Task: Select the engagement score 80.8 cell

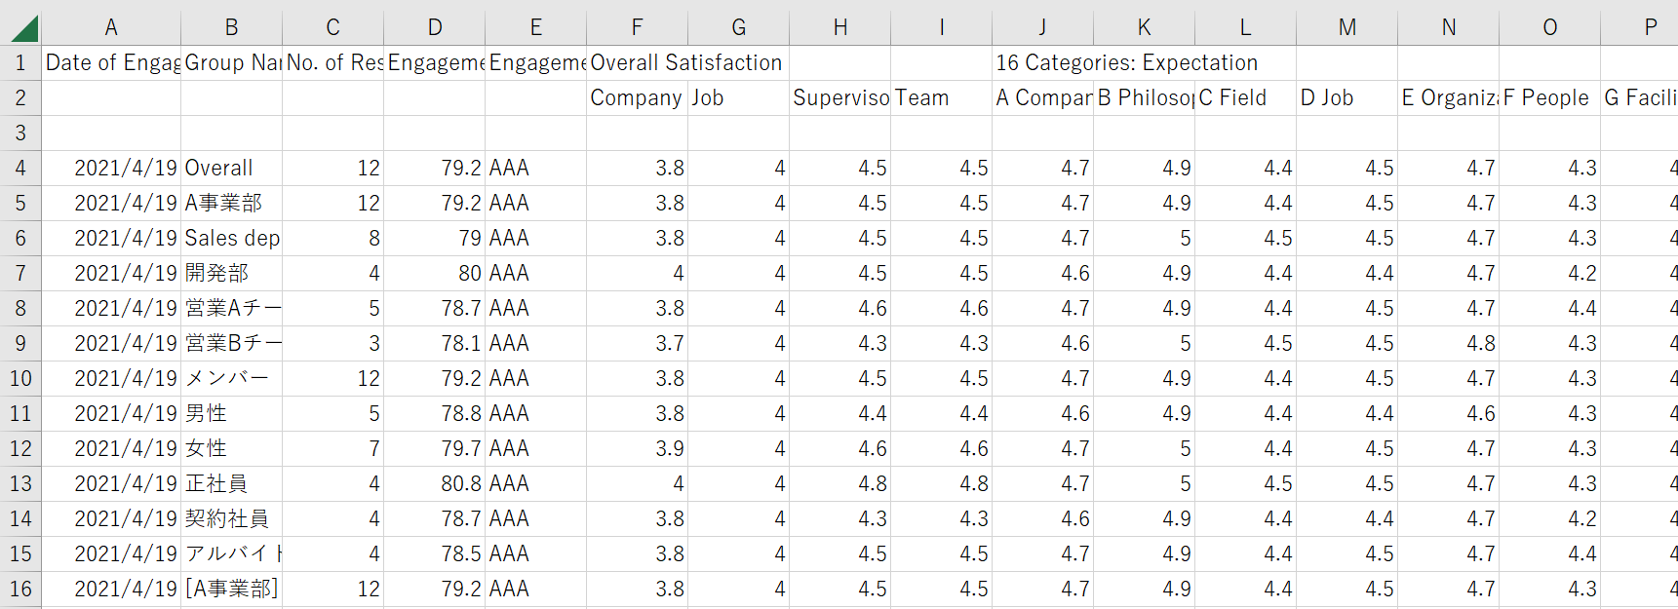Action: 435,484
